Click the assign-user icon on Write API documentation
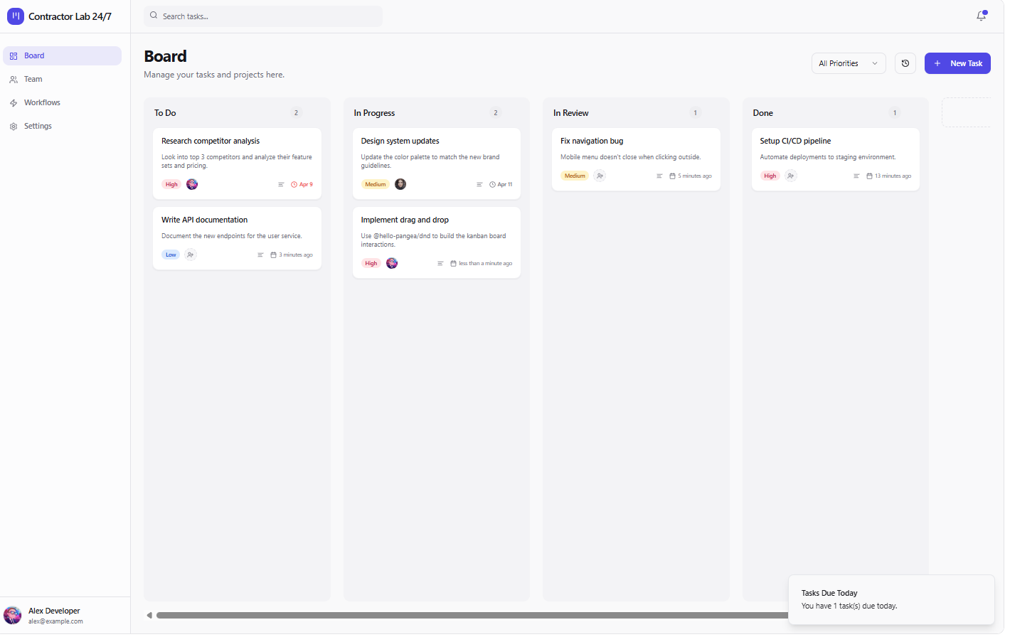The height and width of the screenshot is (637, 1010). click(x=190, y=255)
